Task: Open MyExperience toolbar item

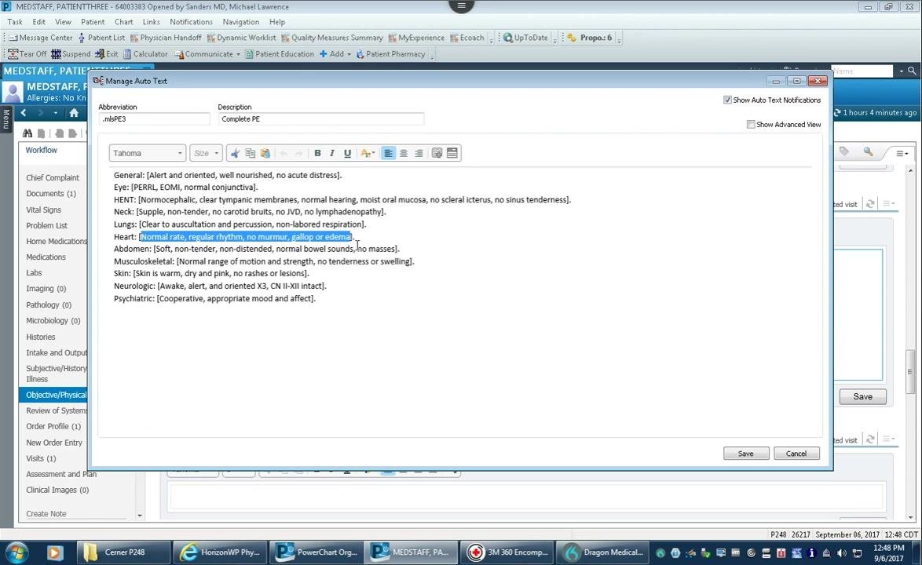Action: point(416,38)
